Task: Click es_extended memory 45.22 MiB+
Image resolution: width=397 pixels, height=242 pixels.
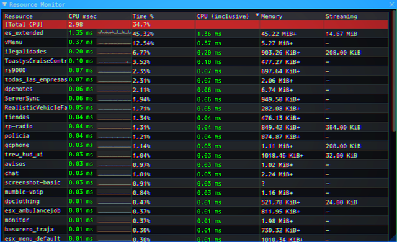Action: coord(279,34)
